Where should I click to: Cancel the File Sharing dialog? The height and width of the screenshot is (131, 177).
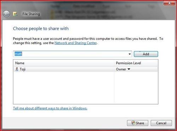161,123
